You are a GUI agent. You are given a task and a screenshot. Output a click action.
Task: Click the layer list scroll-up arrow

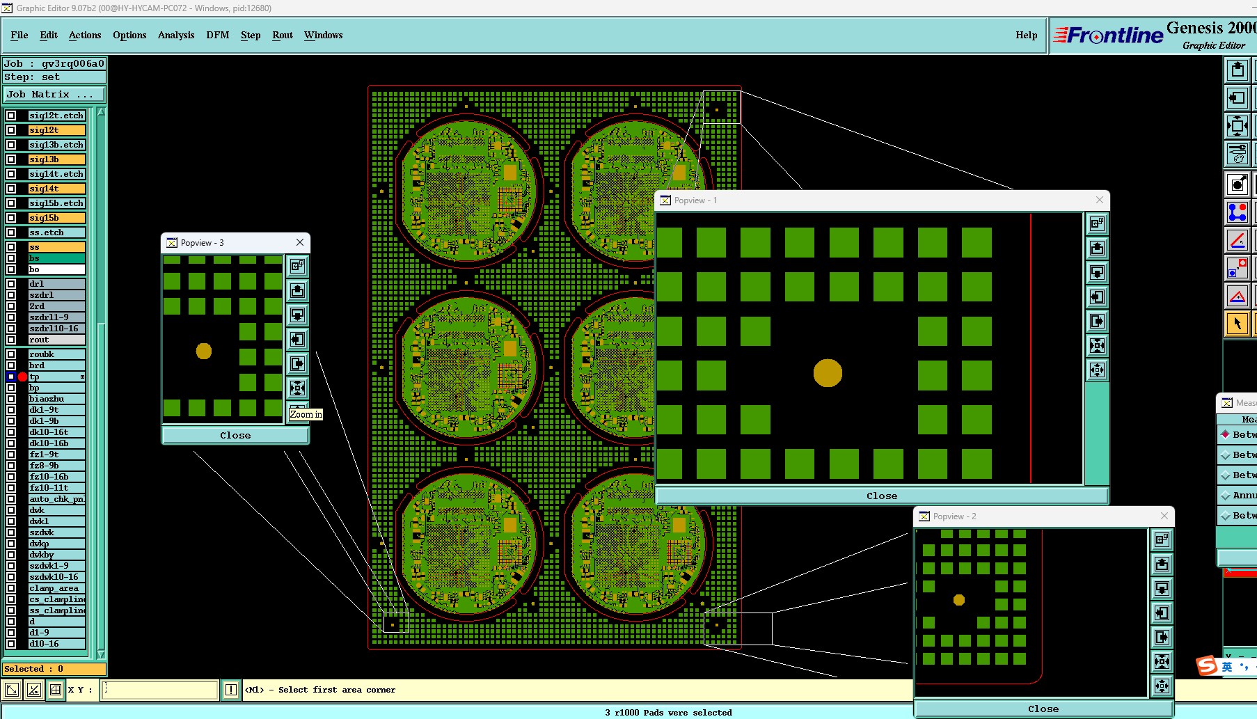point(101,112)
